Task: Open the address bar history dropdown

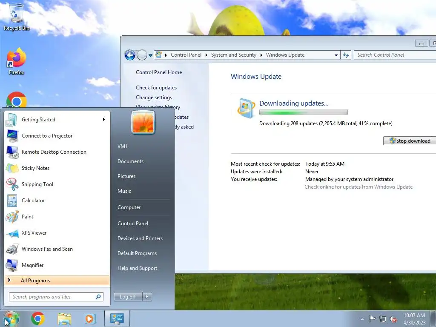Action: (336, 55)
